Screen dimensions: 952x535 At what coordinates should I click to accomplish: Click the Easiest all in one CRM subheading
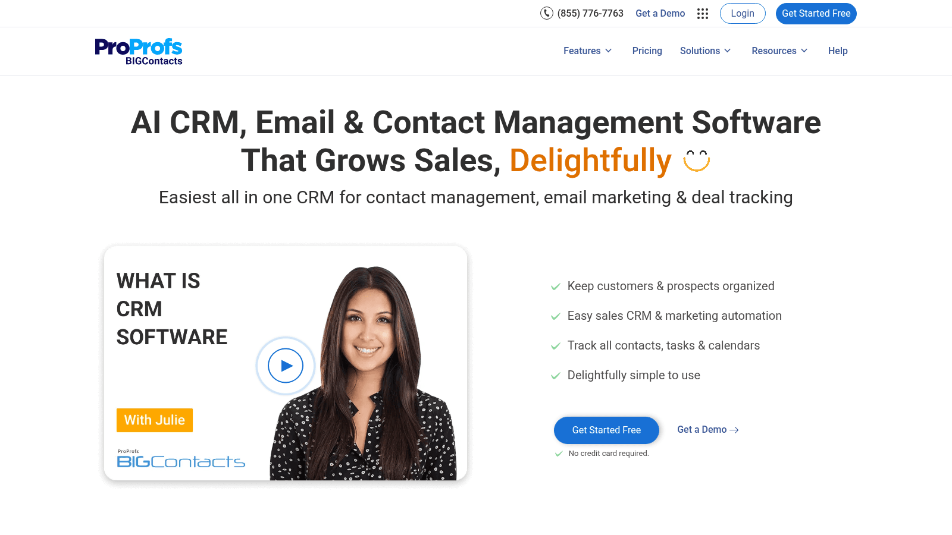tap(476, 197)
